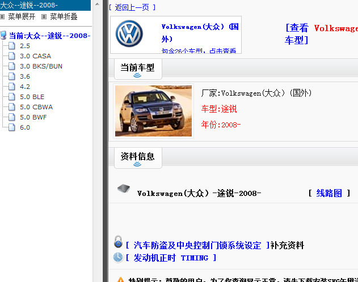Open the Volkswagen(大众)(国外) brand link
358x282 pixels.
[200, 33]
